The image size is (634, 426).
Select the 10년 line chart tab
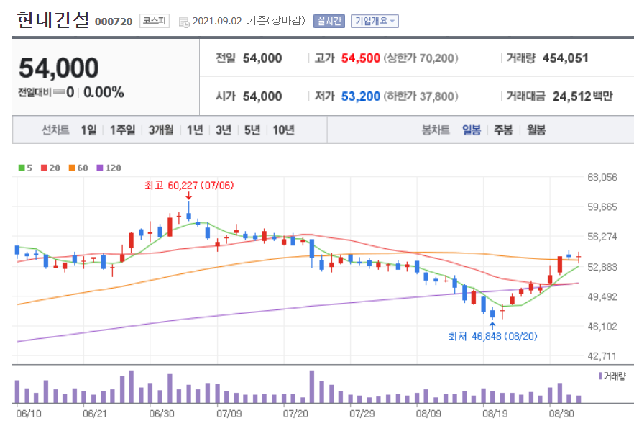283,130
